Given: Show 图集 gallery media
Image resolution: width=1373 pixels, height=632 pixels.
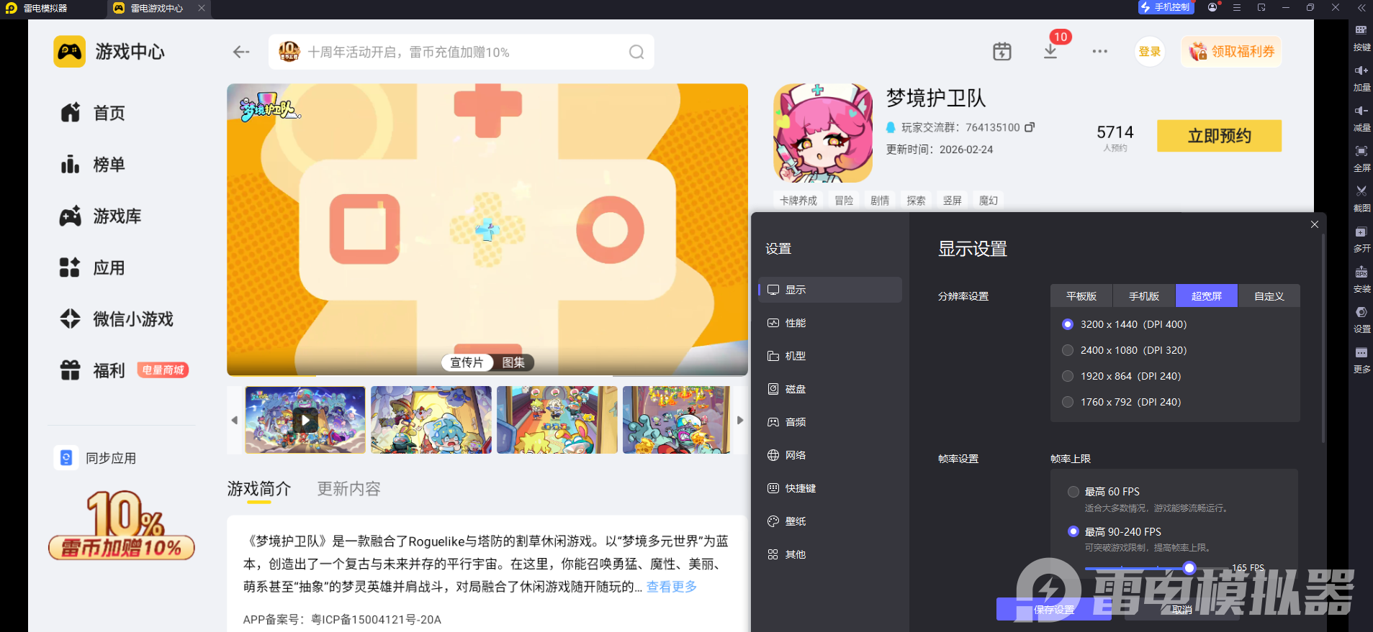Looking at the screenshot, I should pos(513,362).
